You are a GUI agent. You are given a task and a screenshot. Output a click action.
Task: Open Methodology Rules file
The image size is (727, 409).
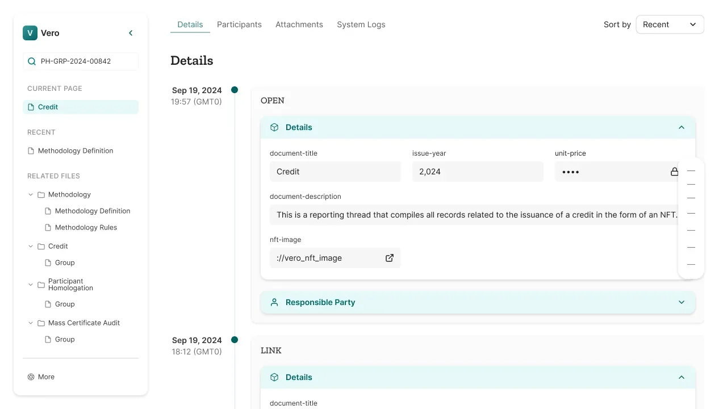[86, 227]
